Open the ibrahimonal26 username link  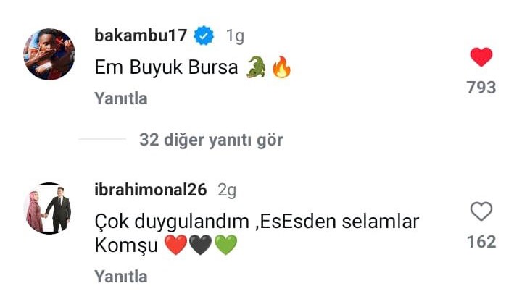(x=151, y=190)
